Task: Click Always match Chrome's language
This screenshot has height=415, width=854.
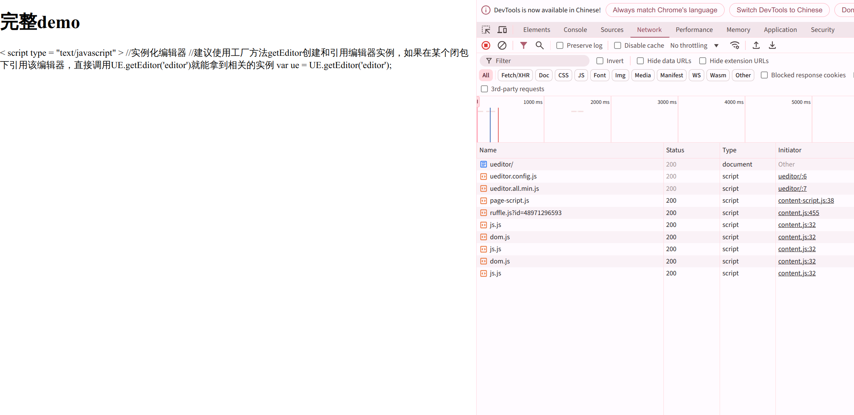Action: pos(665,10)
